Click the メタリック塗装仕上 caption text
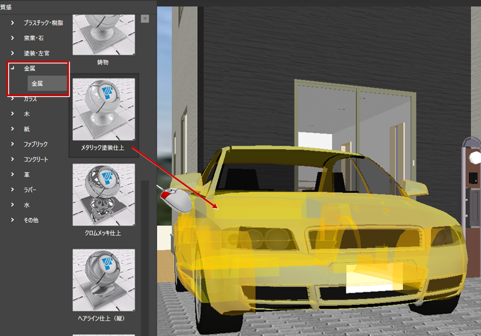 (x=103, y=147)
